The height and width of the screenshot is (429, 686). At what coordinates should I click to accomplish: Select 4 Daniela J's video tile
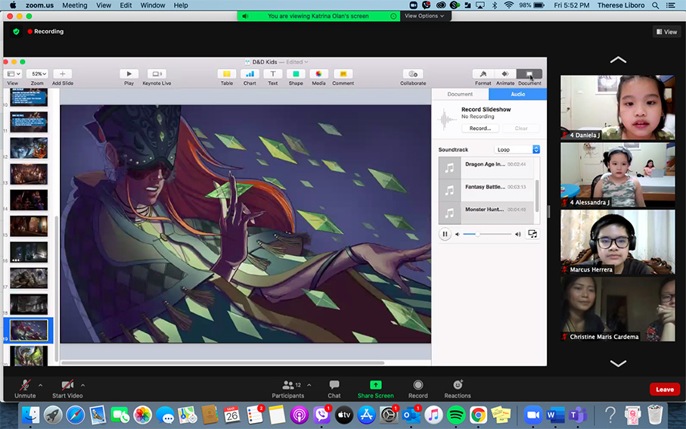(x=618, y=107)
